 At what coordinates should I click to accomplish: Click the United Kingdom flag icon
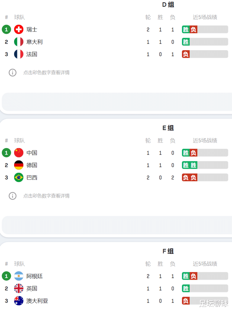(x=18, y=288)
